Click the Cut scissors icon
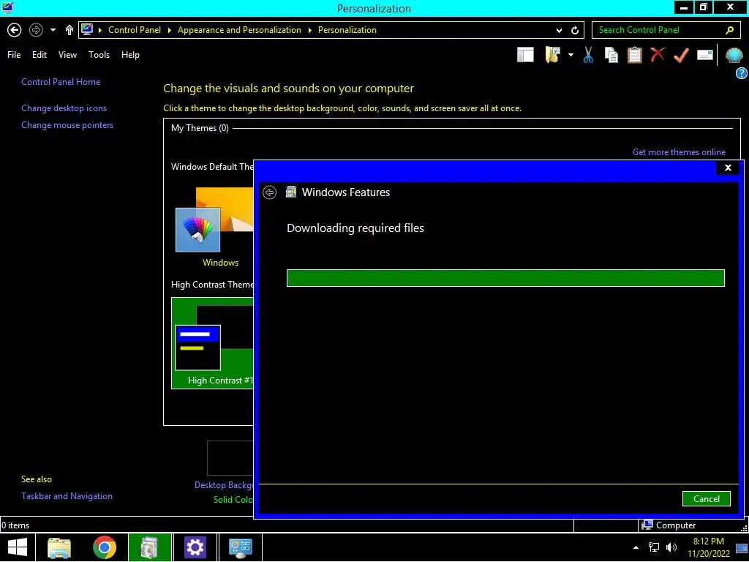The image size is (749, 562). tap(588, 55)
